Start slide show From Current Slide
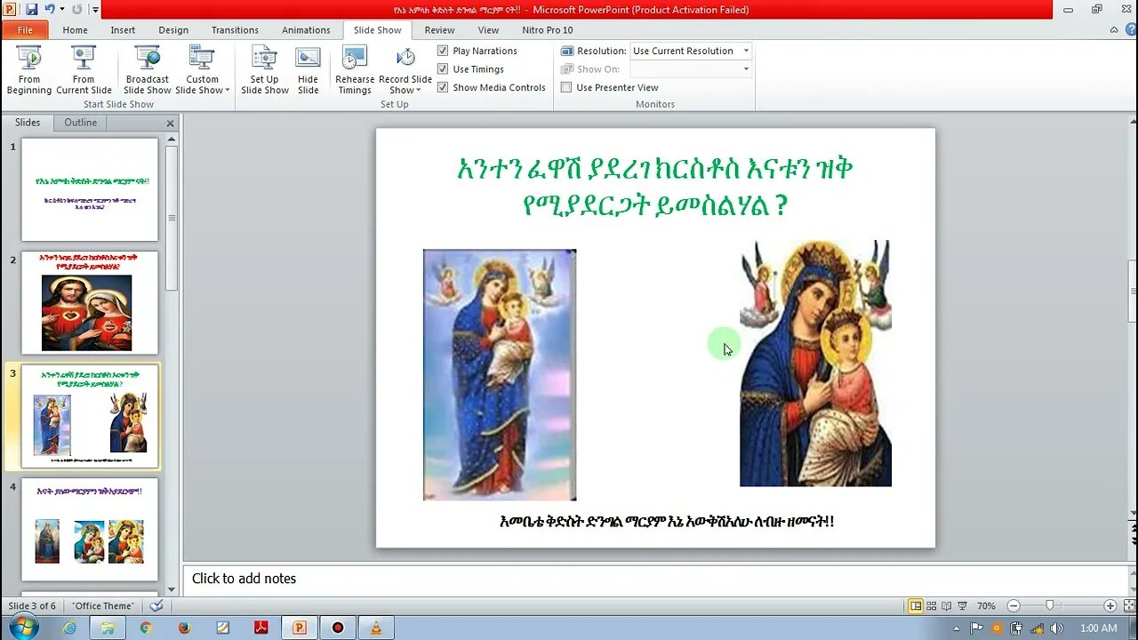Viewport: 1138px width, 640px height. (x=84, y=70)
